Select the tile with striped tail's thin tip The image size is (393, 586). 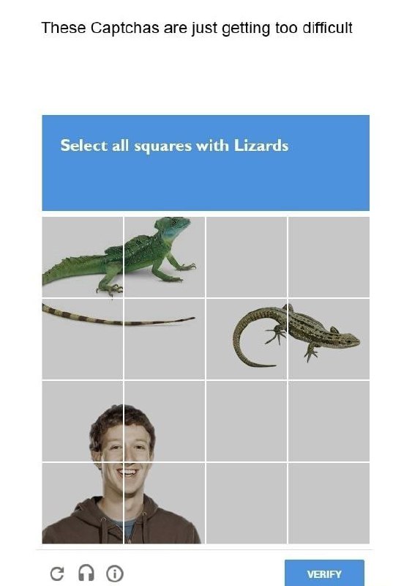pos(165,339)
